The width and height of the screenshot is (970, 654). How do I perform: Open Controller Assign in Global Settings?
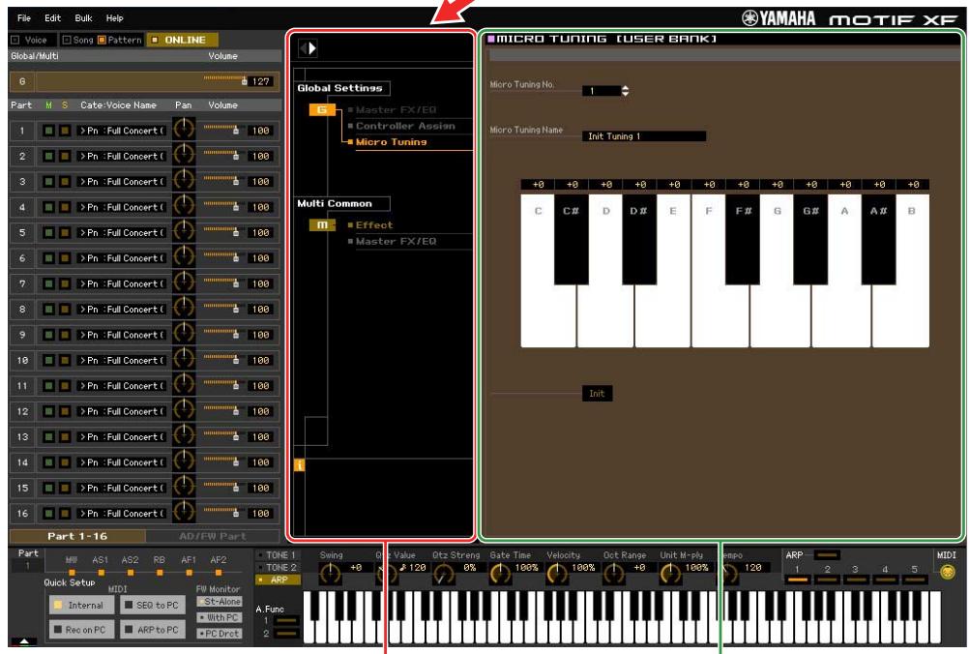coord(405,126)
